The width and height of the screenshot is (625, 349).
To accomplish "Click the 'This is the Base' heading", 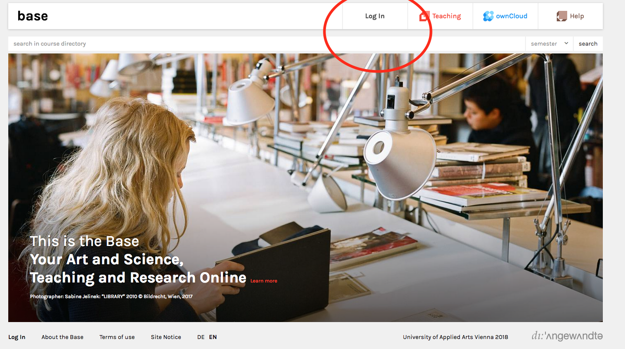I will (x=85, y=241).
